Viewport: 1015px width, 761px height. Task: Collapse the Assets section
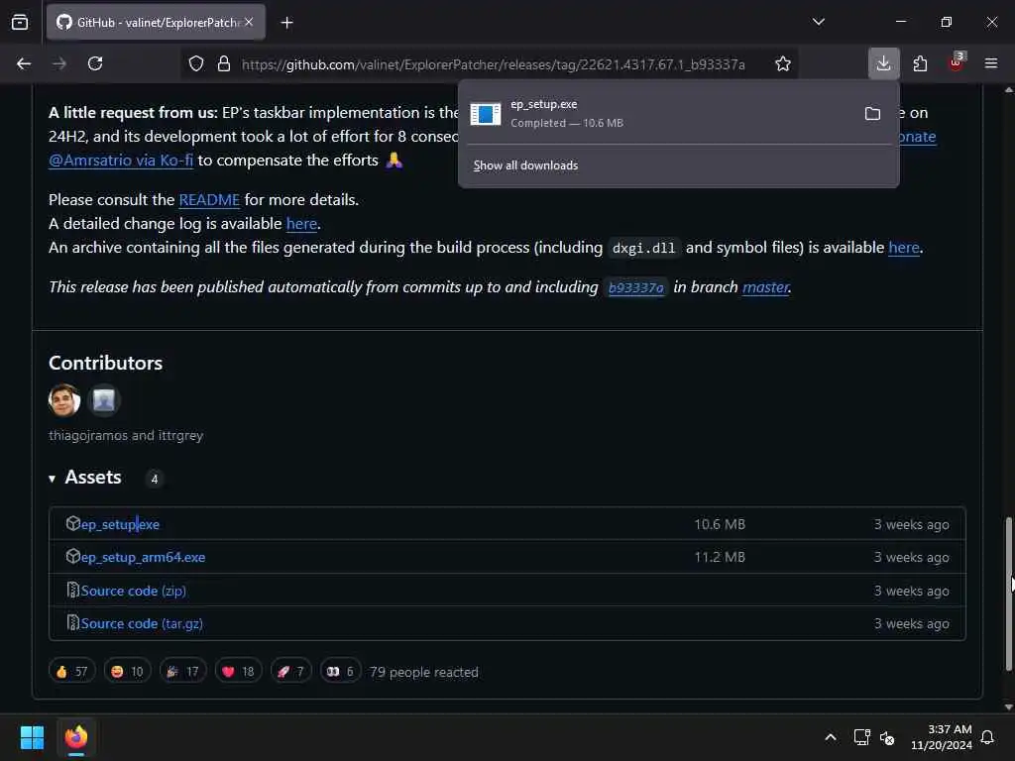(85, 478)
